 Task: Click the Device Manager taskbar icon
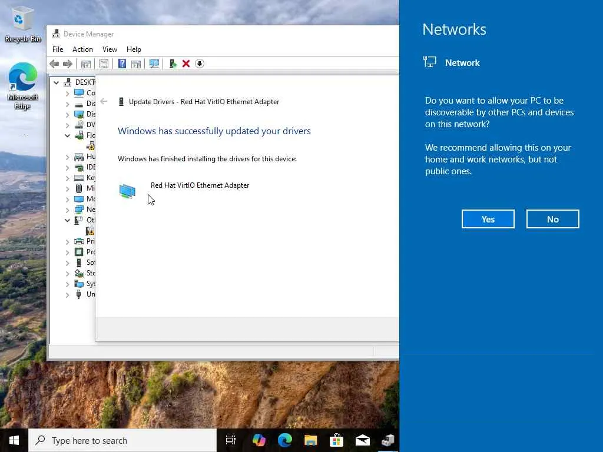387,440
